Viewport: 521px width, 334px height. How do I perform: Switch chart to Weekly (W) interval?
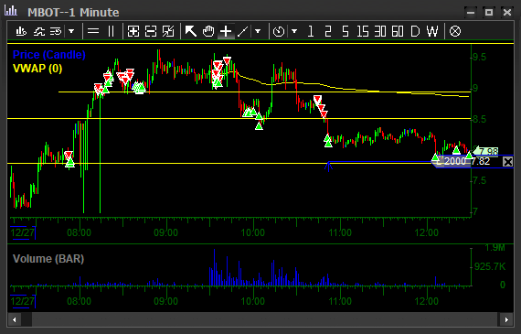pos(432,32)
